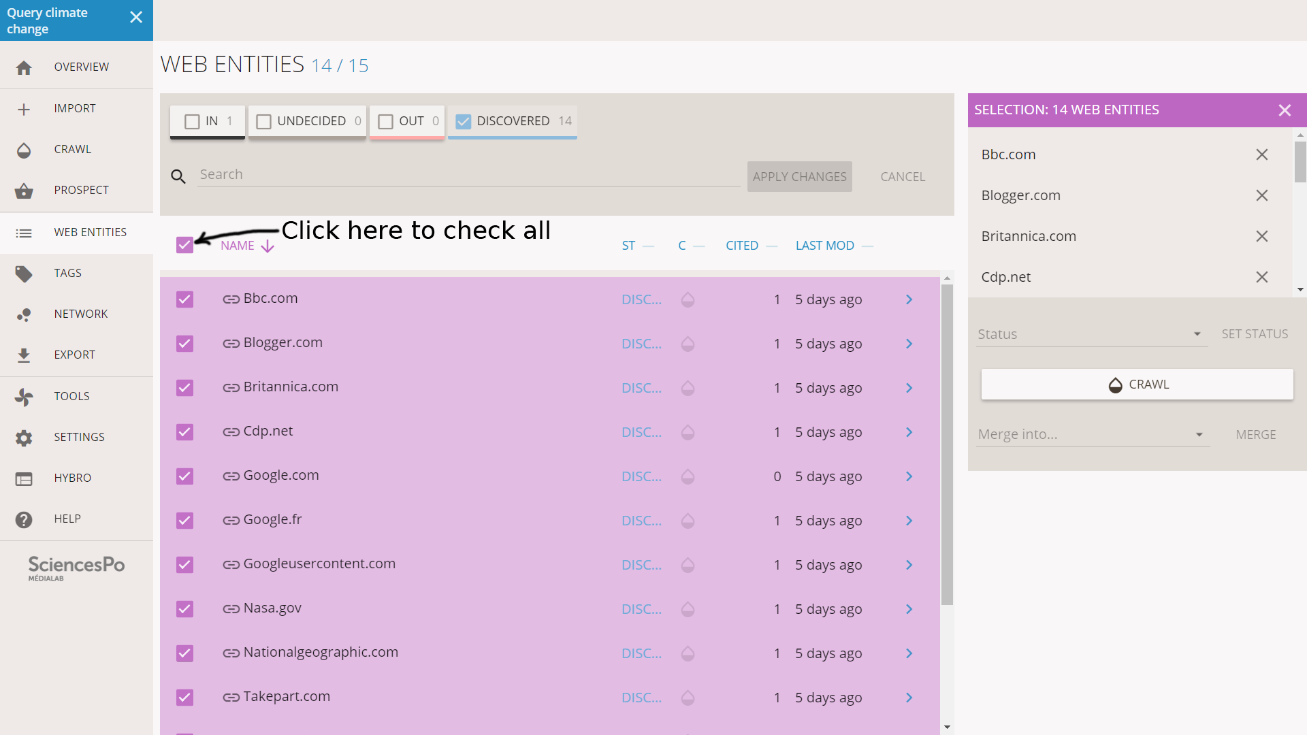
Task: Open the Overview home icon
Action: pyautogui.click(x=24, y=67)
